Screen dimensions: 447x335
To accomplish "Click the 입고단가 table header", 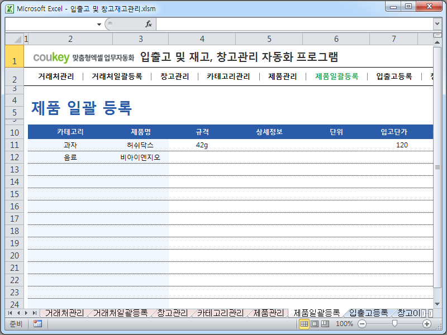I will (x=394, y=132).
